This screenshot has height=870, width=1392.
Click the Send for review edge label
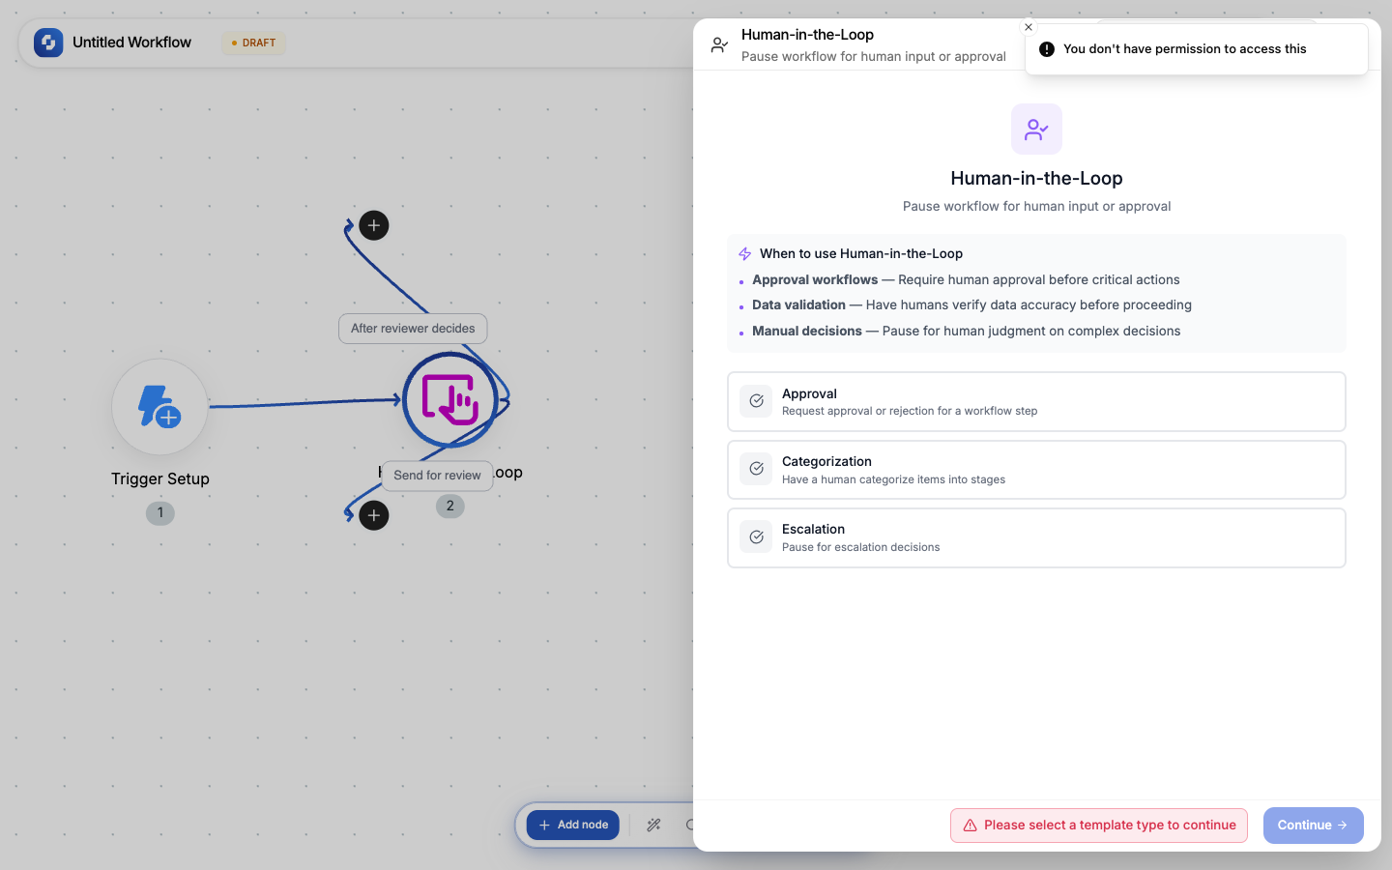437,476
